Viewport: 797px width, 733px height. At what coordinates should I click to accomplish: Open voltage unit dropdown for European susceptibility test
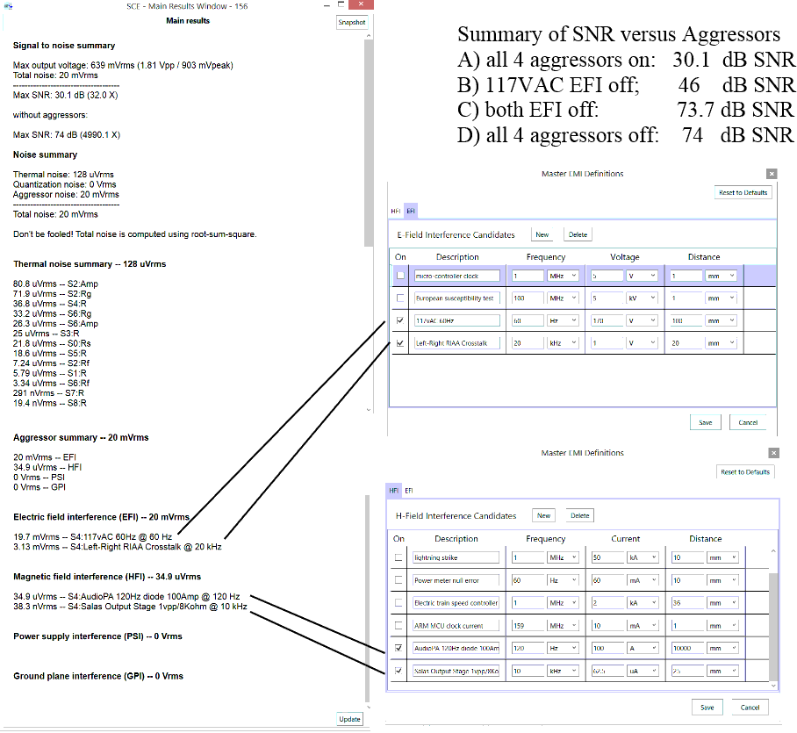[643, 298]
